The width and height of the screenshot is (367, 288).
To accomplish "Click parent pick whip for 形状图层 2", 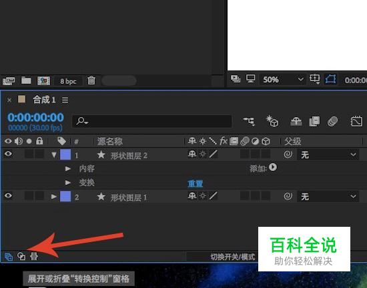I will click(288, 154).
